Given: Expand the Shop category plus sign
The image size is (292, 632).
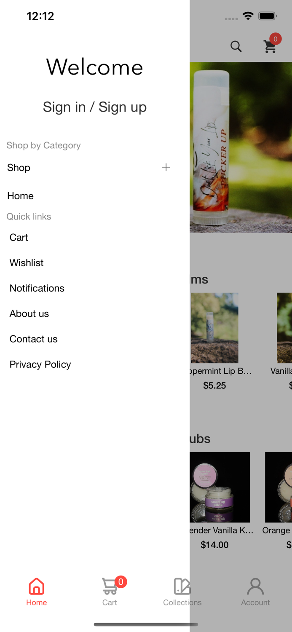Looking at the screenshot, I should click(166, 167).
